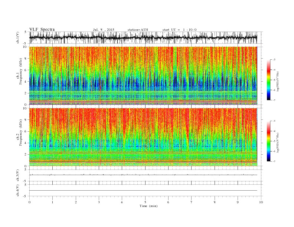This screenshot has height=227, width=294.
Task: Click the 'ch.4(V)' axis label
Action: click(x=18, y=190)
